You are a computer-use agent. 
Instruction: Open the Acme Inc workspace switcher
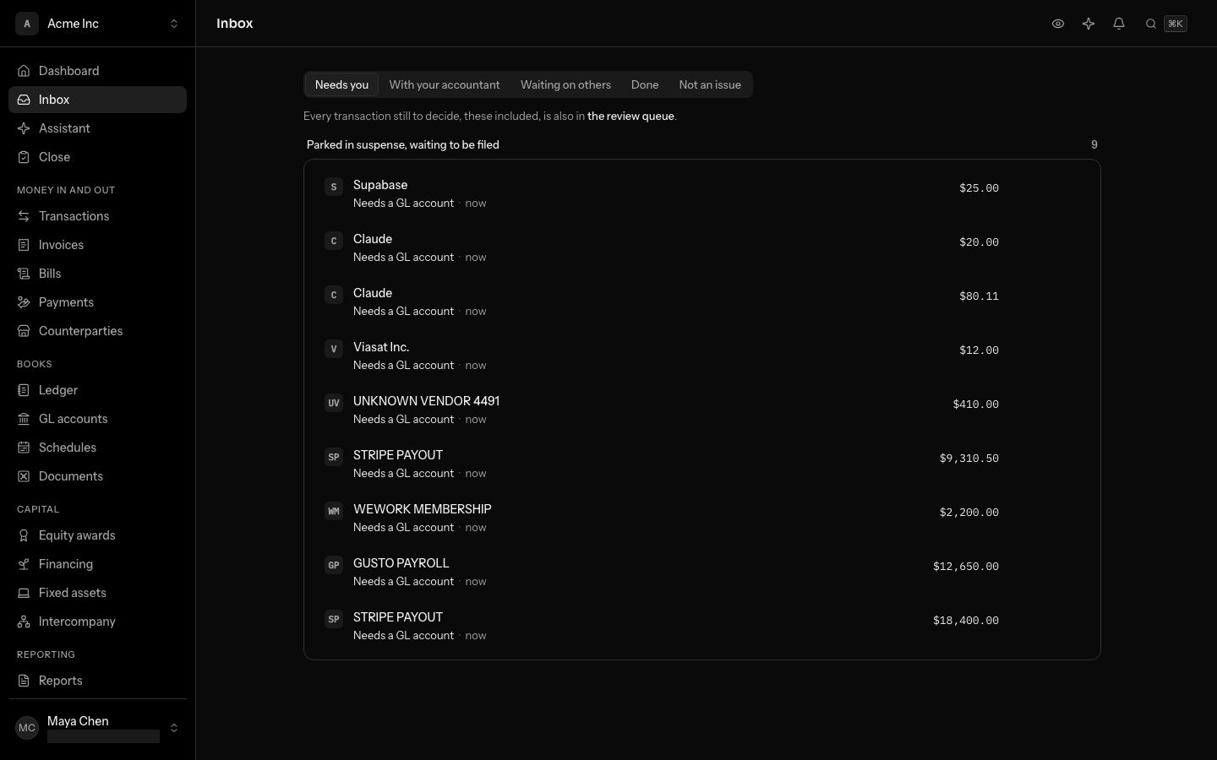click(97, 24)
